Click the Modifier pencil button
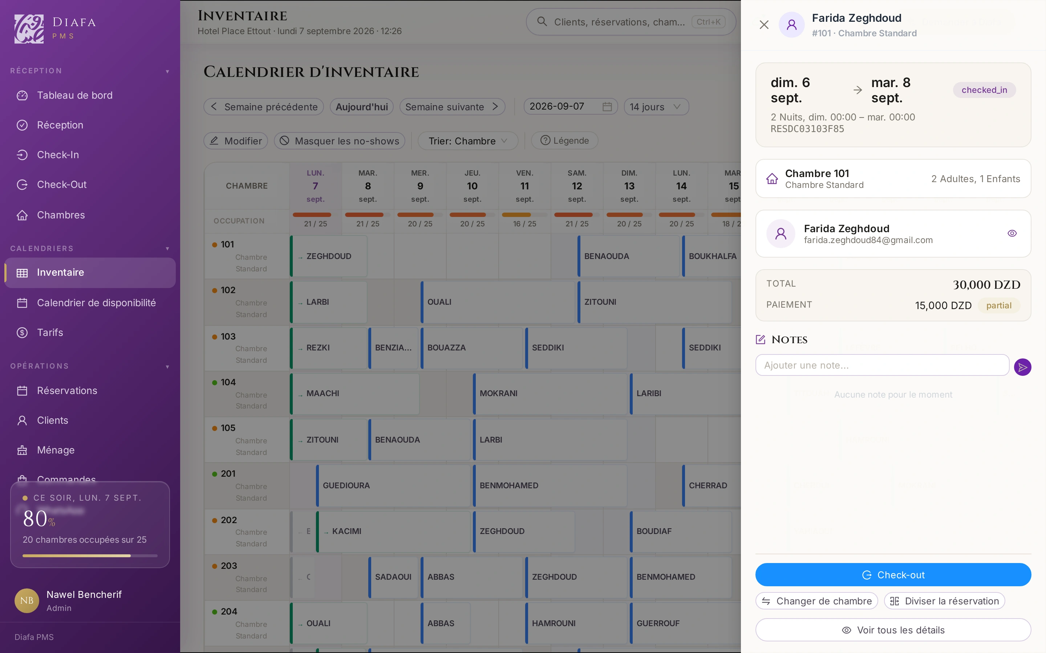 236,141
